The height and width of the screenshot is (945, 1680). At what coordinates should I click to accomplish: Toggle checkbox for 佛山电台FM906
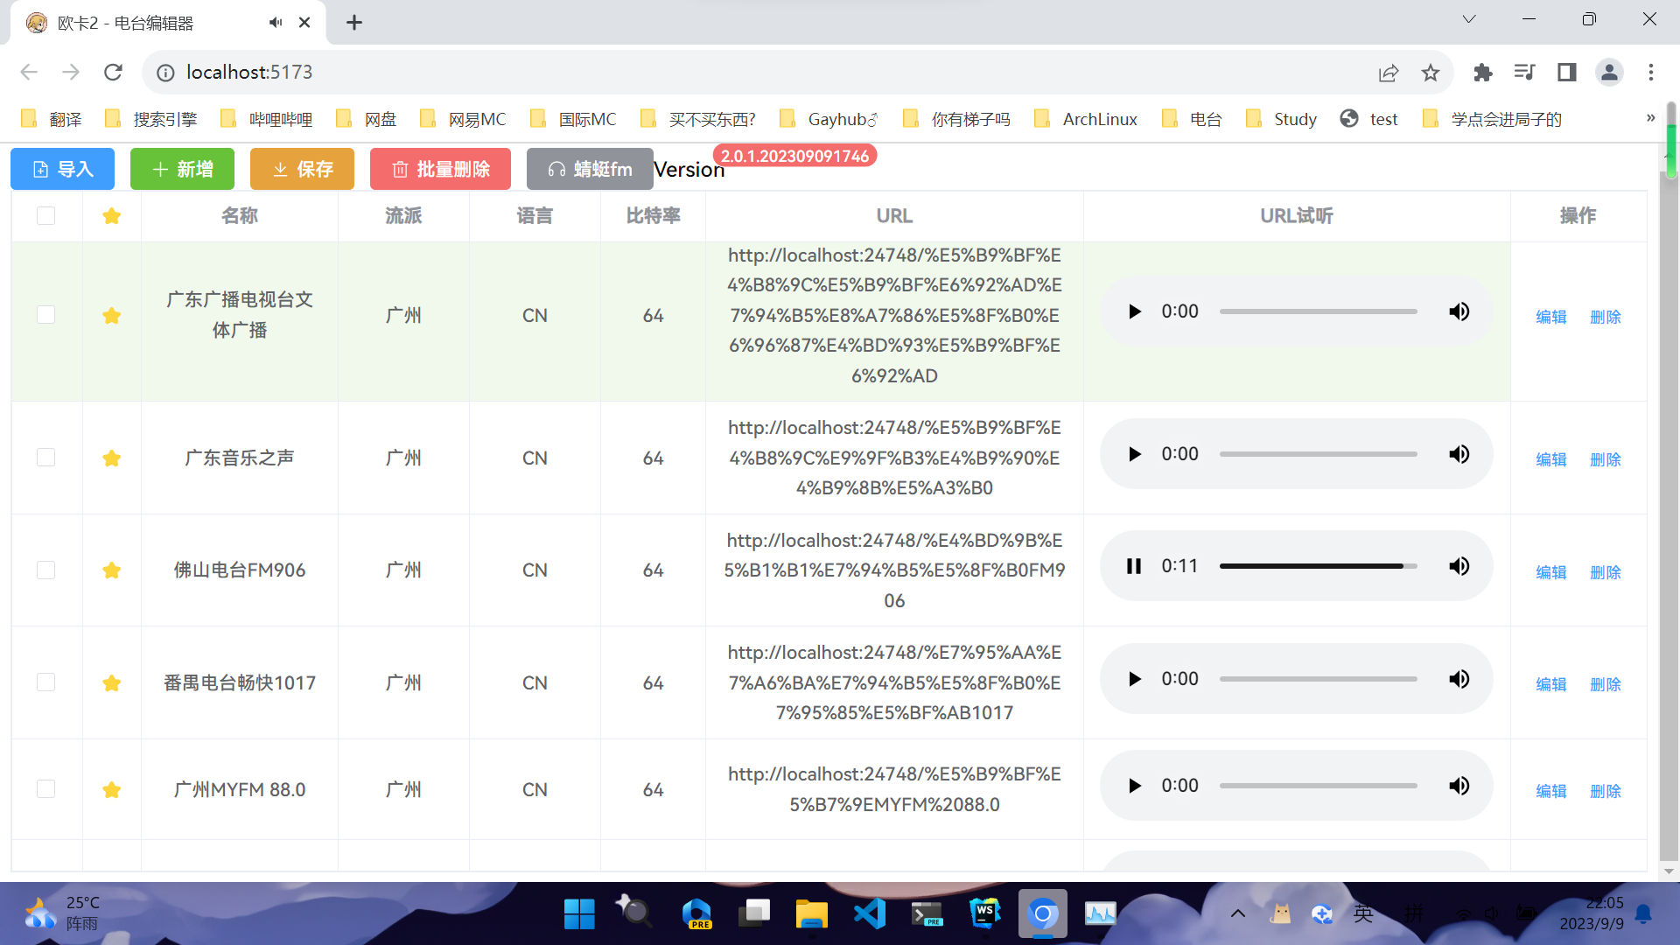pyautogui.click(x=46, y=569)
